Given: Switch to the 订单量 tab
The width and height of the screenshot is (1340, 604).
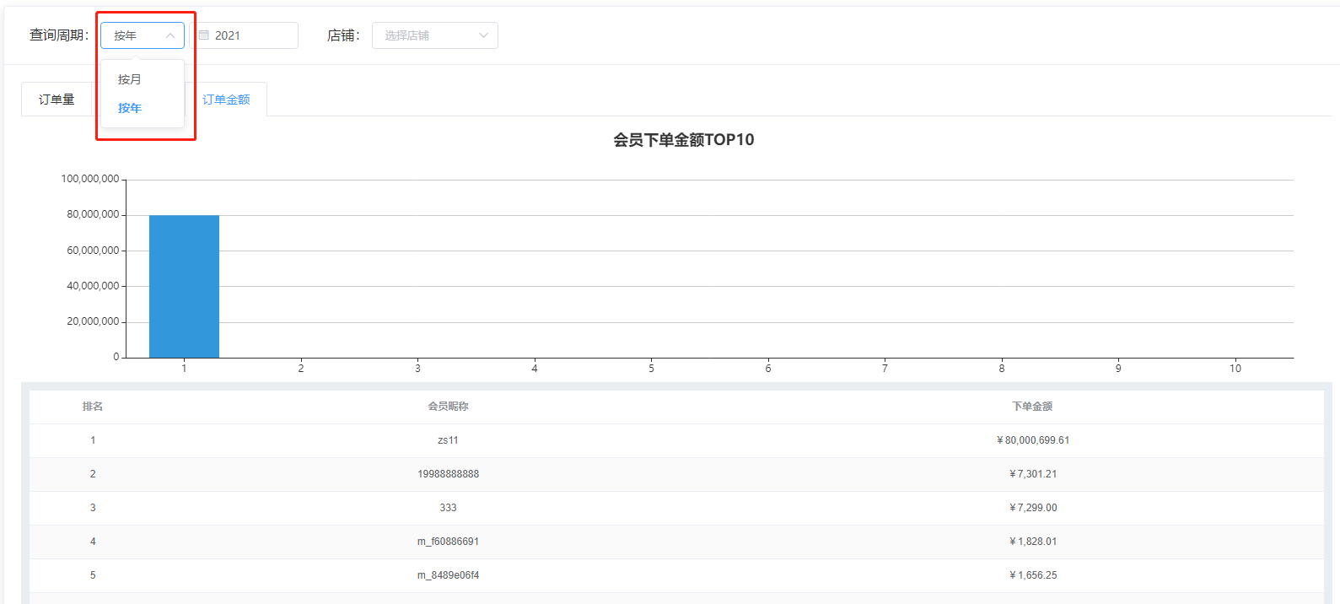Looking at the screenshot, I should [57, 100].
